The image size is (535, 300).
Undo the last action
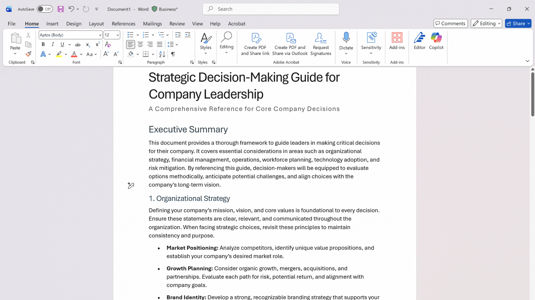click(x=71, y=9)
